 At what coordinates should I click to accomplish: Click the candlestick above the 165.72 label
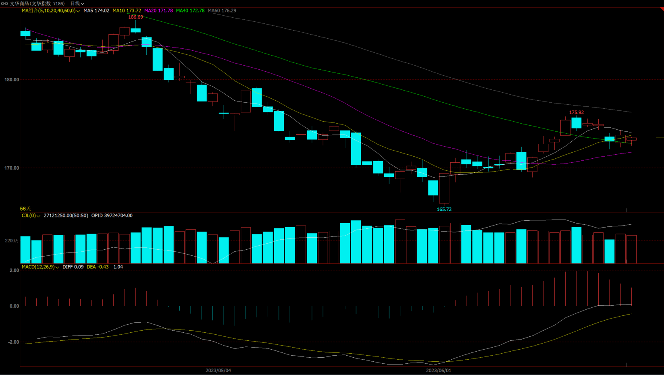[444, 188]
